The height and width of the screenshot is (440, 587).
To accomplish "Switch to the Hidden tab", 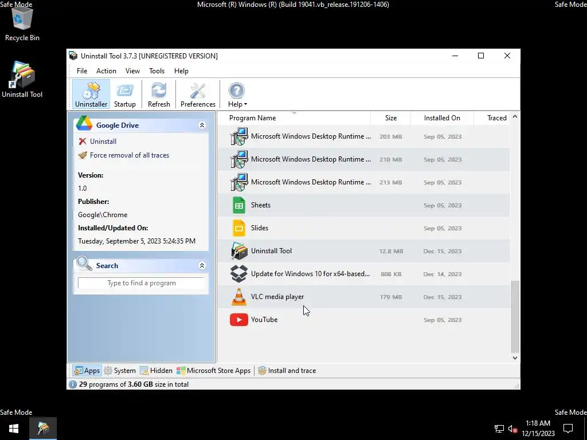I will (x=156, y=371).
